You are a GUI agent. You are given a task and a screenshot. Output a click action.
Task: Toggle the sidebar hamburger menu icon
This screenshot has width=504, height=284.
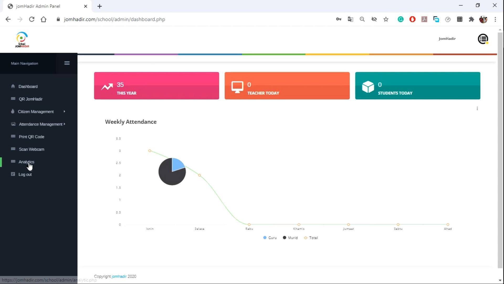(67, 63)
